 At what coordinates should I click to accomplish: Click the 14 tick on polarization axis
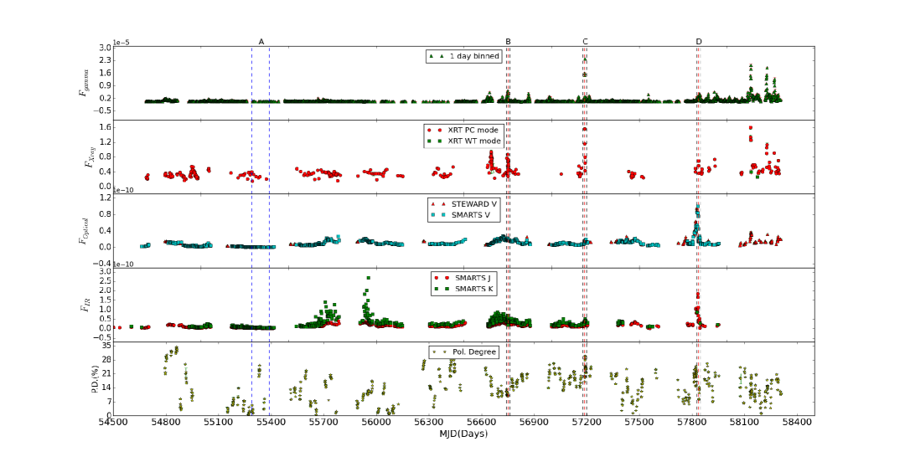click(106, 387)
